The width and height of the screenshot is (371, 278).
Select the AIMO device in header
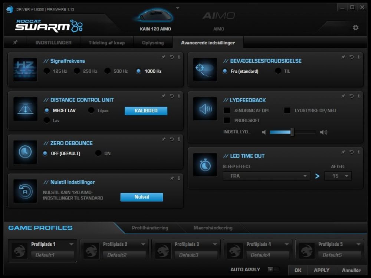(219, 21)
